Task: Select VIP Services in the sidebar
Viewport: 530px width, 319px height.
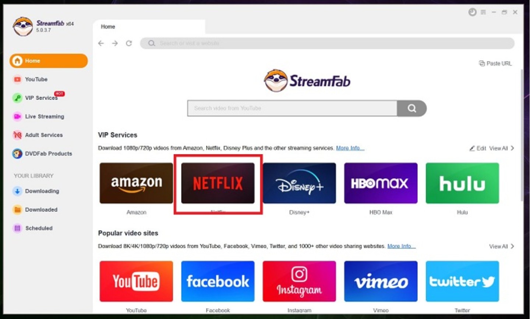Action: (41, 98)
